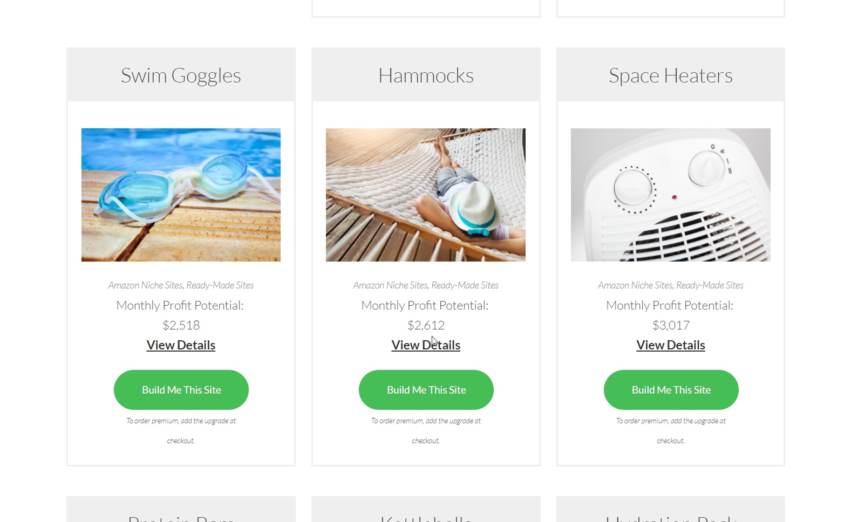Screen dimensions: 858x522
Task: Build Me This Site for Swim Goggles
Action: (181, 390)
